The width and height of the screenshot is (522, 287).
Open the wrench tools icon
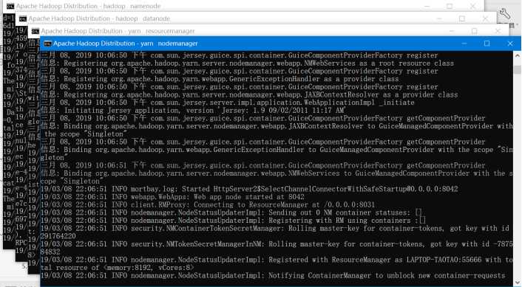(505, 13)
